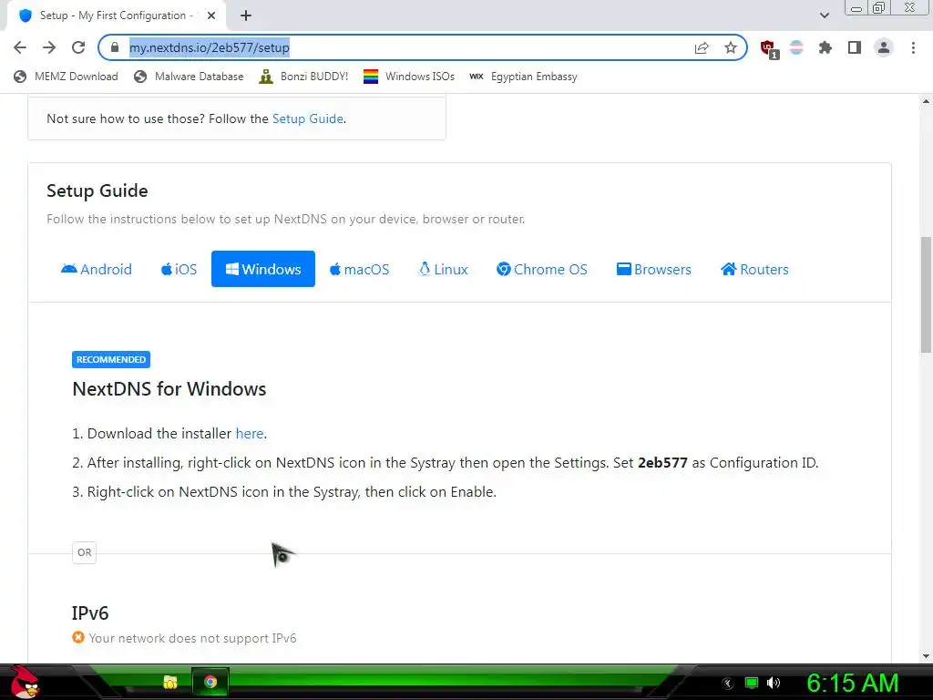This screenshot has height=700, width=933.
Task: Go forward to the next page
Action: [49, 47]
